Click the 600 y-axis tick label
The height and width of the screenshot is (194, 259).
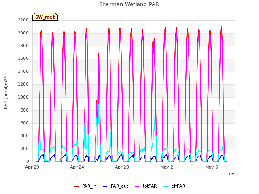click(25, 123)
